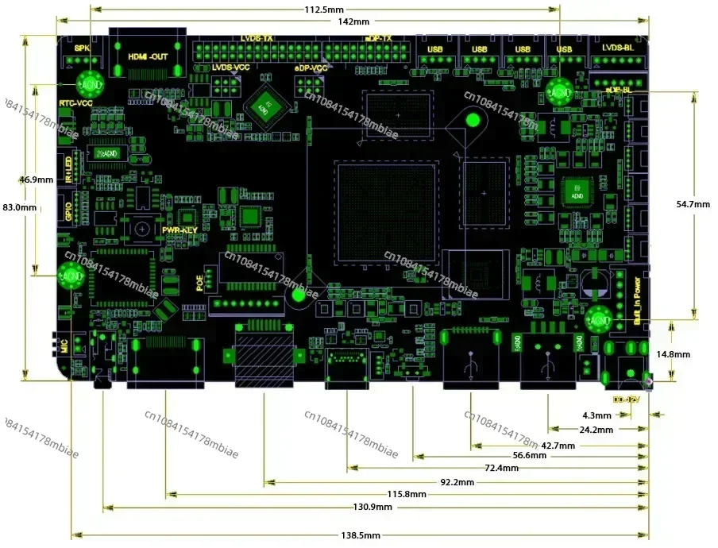Screen dimensions: 718x548
Task: Click the 138.5mm dimension label
Action: (x=361, y=535)
